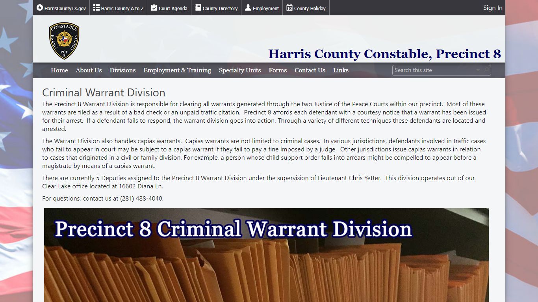Click the Harris County Constable, Precinct 8 title
Viewport: 538px width, 302px height.
click(384, 54)
